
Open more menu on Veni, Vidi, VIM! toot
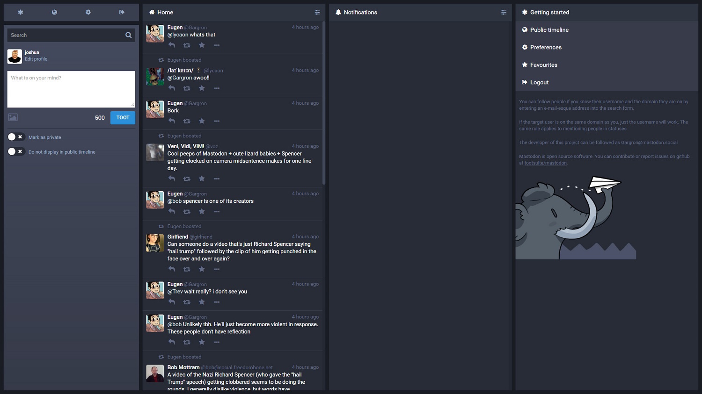click(x=217, y=179)
